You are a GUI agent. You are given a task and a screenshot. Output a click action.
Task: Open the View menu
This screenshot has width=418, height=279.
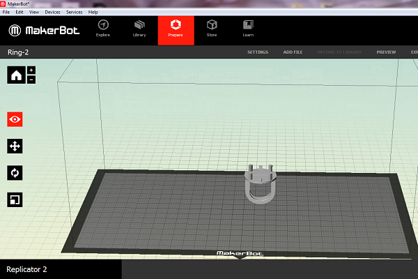[34, 12]
